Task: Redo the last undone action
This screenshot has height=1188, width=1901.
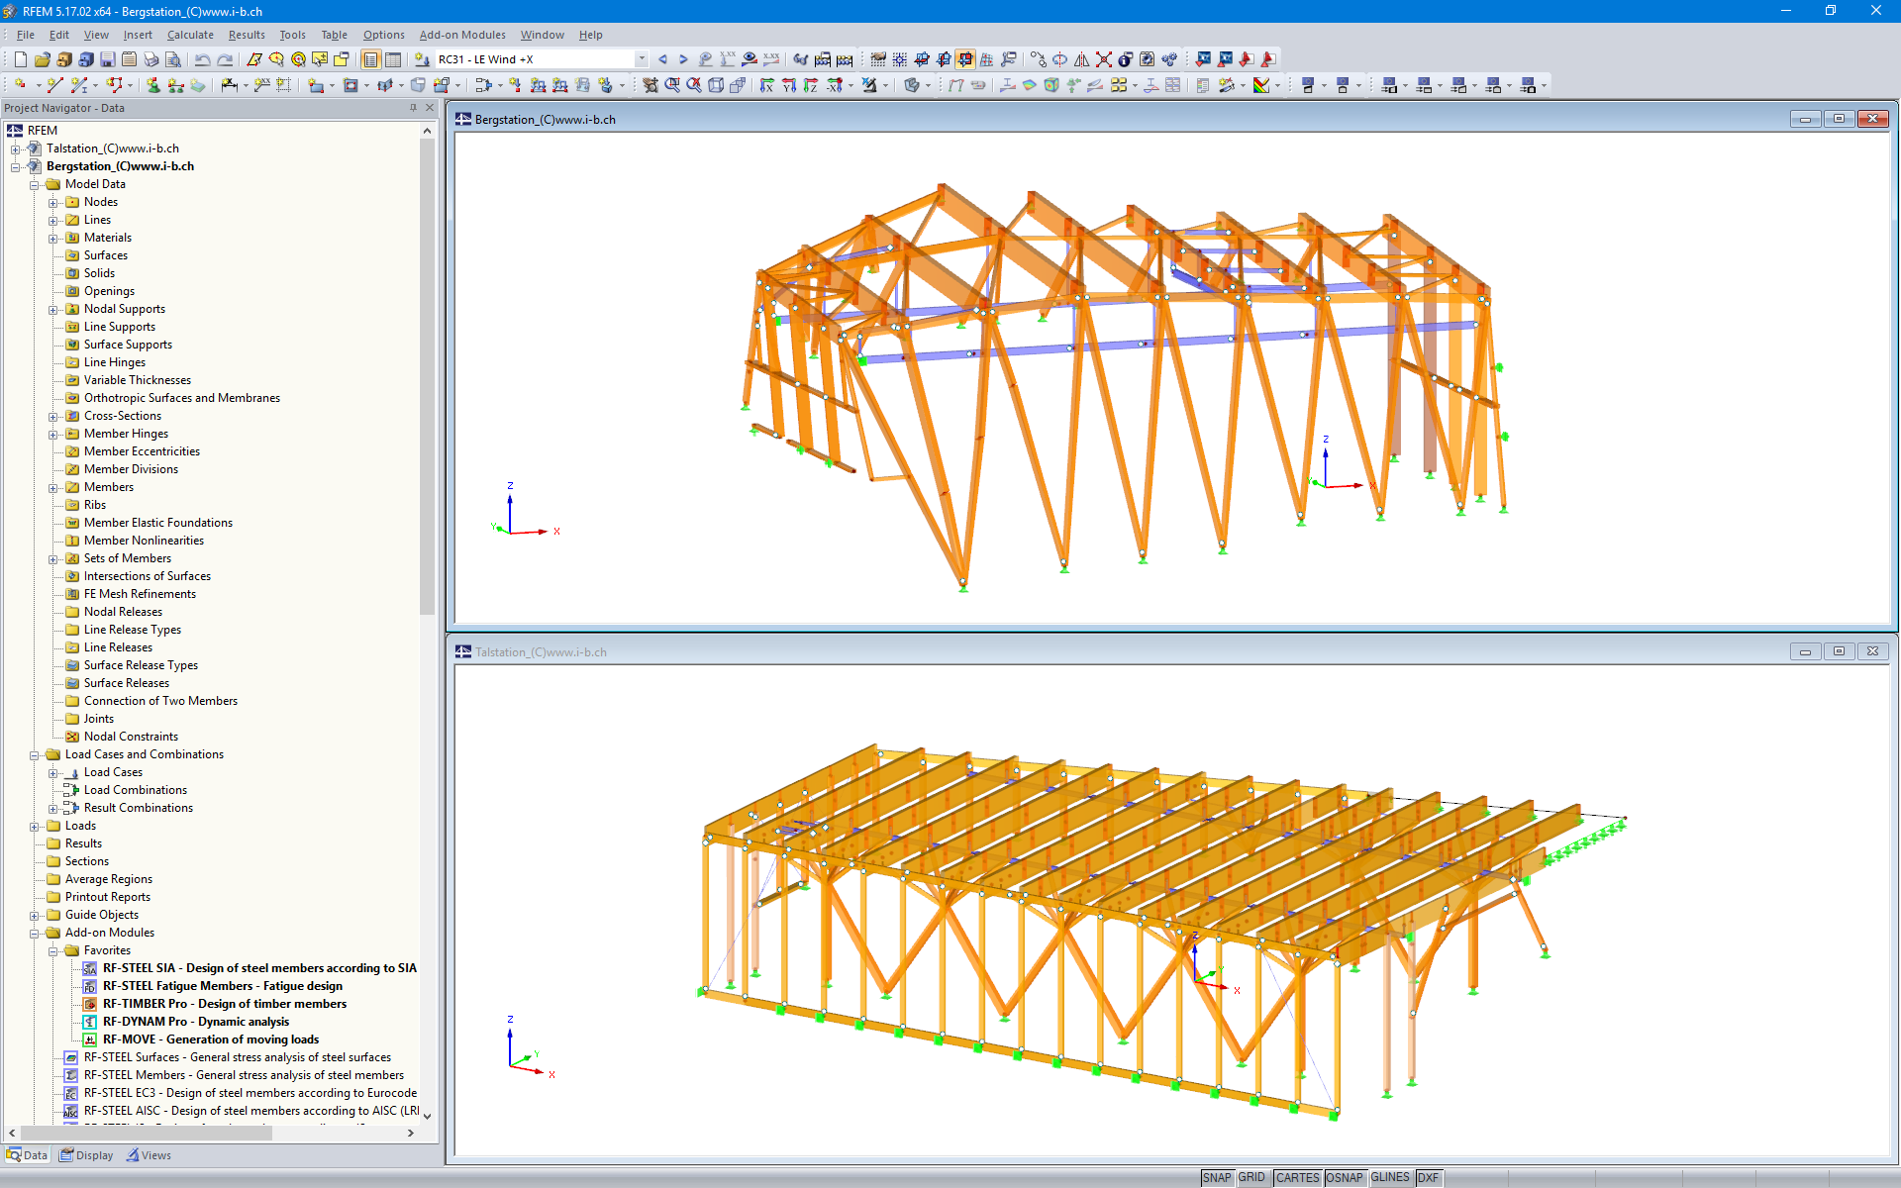Action: tap(225, 59)
